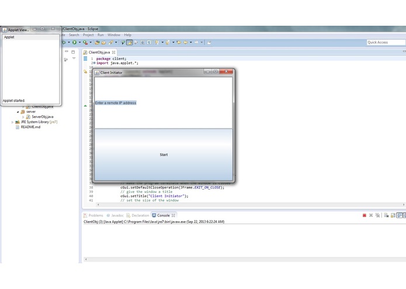406x289 pixels.
Task: Click the Link with Editor icon in Package Explorer
Action: click(x=66, y=59)
